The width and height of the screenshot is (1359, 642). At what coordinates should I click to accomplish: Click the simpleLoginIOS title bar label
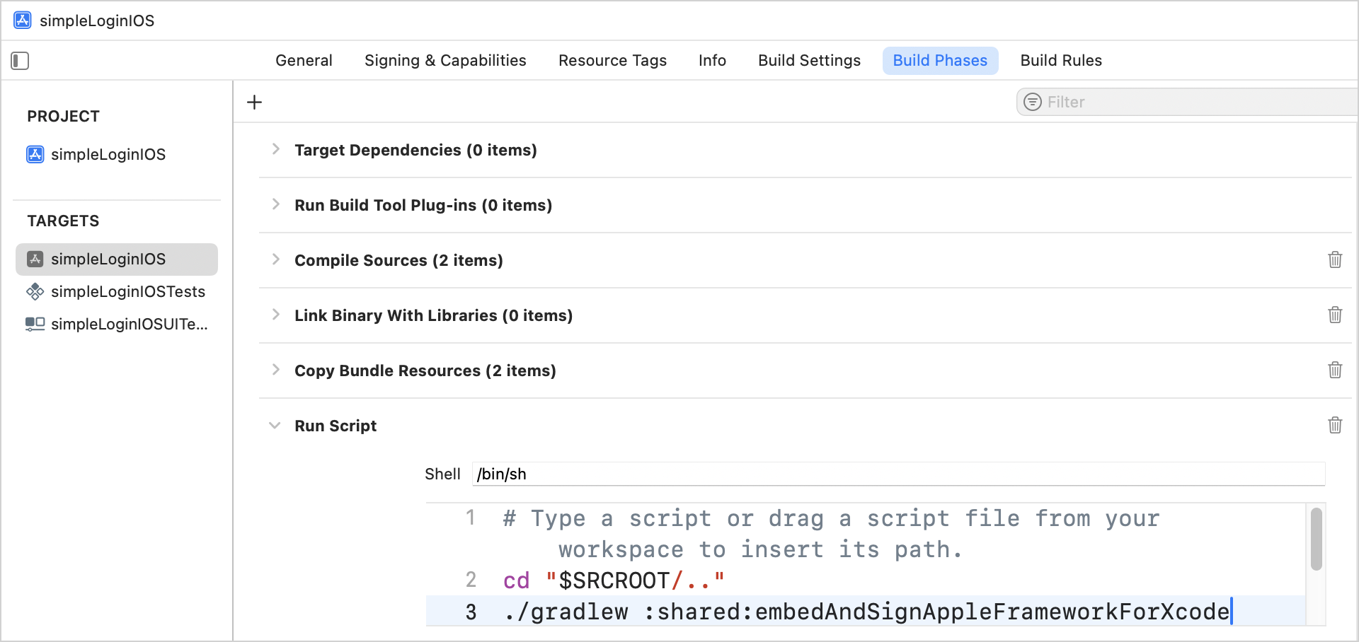click(x=97, y=21)
